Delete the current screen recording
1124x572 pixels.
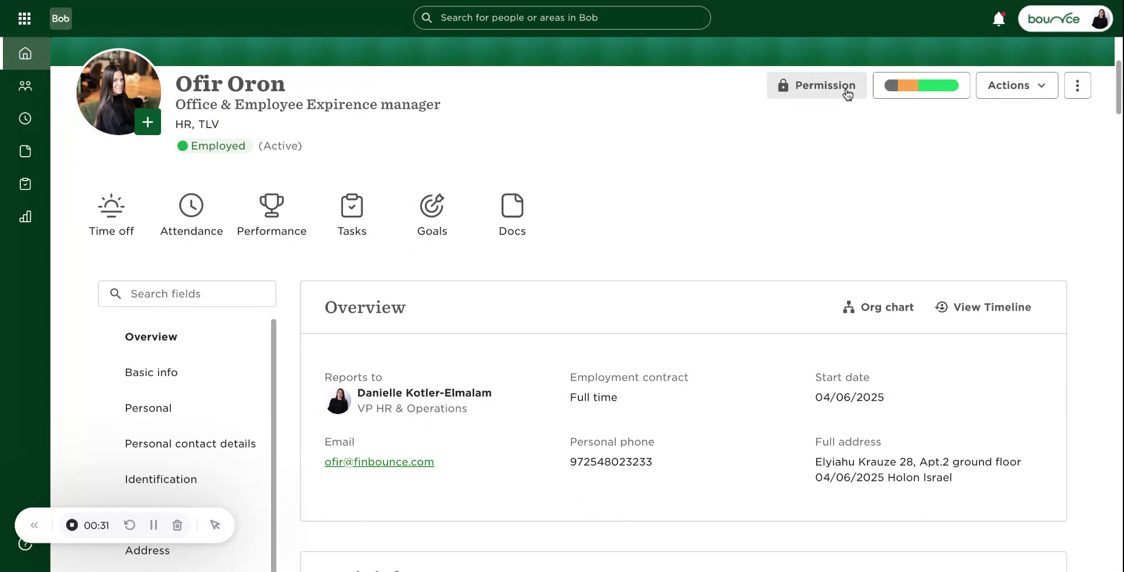[177, 525]
